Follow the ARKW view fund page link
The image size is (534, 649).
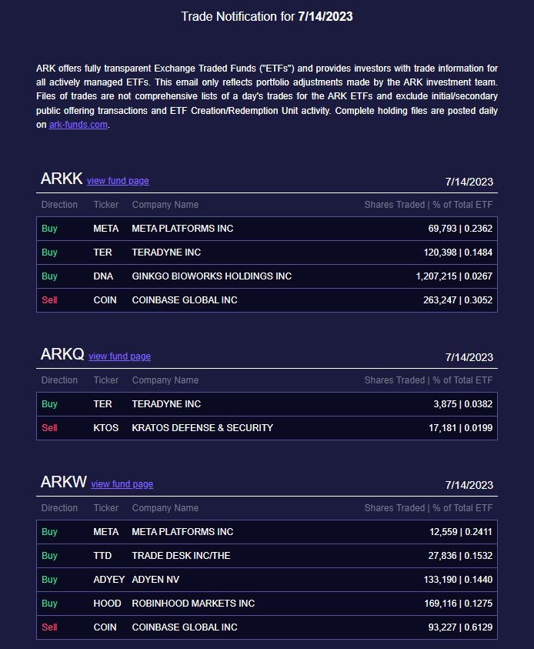coord(122,484)
